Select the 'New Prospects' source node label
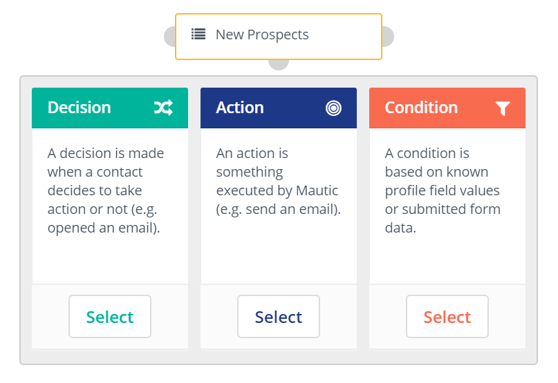This screenshot has height=383, width=558. coord(262,35)
